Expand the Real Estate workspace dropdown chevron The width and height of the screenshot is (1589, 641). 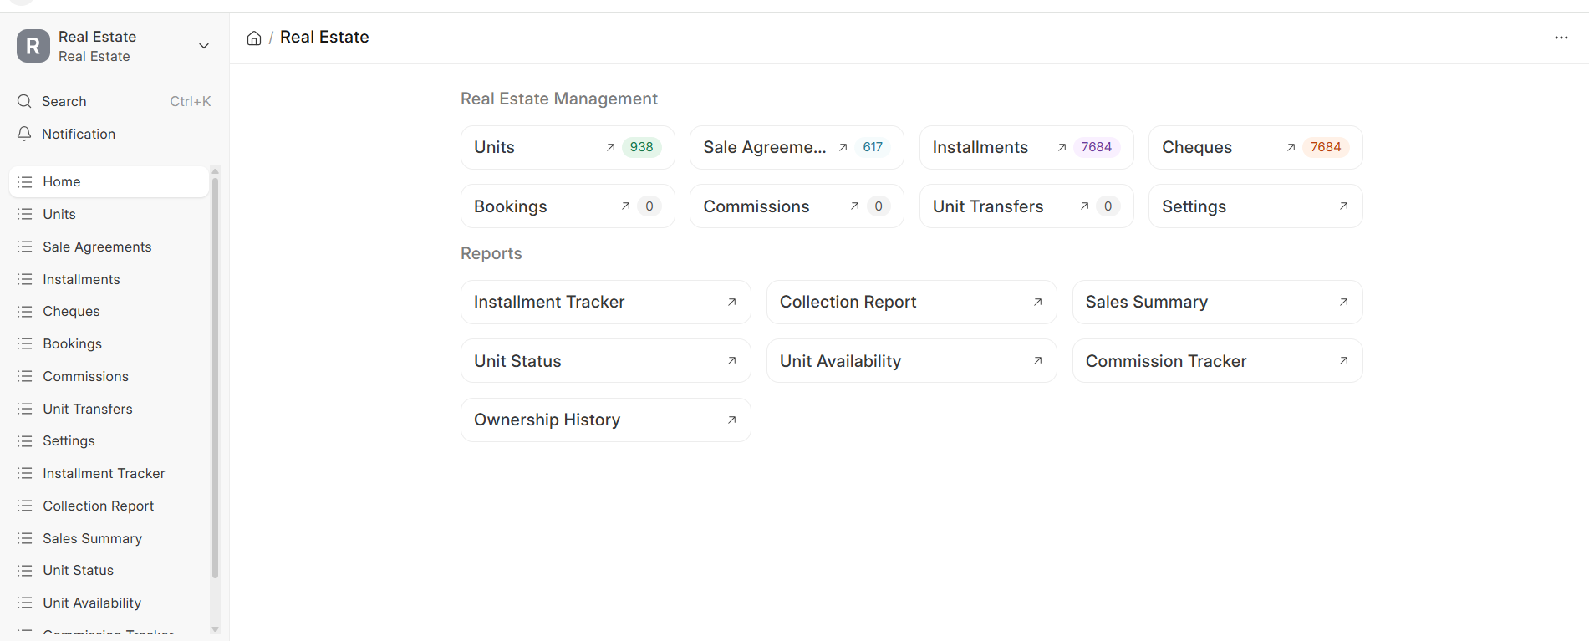pos(203,46)
